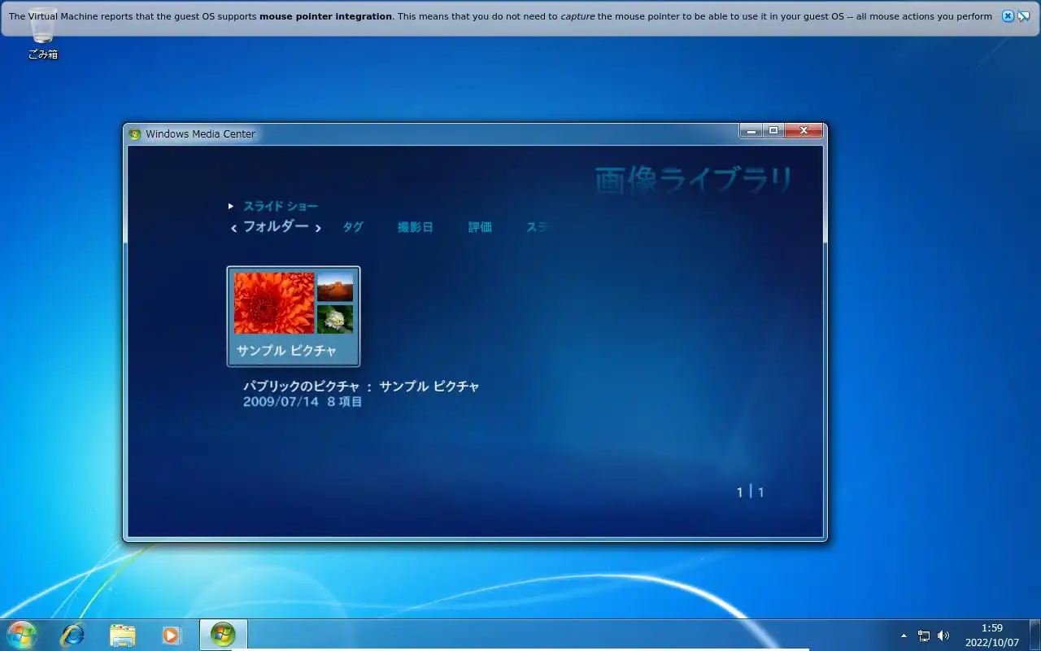
Task: Minimize the Windows Media Center window
Action: coord(751,131)
